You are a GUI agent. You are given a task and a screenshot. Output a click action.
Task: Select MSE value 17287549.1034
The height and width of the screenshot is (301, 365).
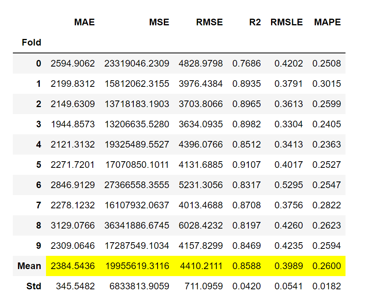pyautogui.click(x=137, y=246)
